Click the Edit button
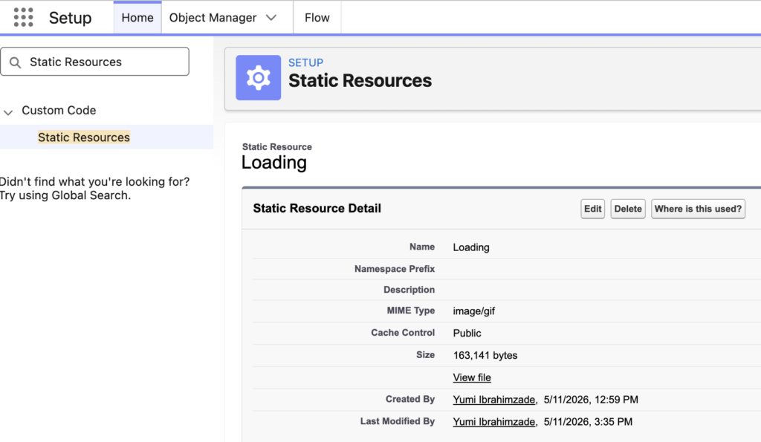This screenshot has width=761, height=442. pyautogui.click(x=592, y=209)
